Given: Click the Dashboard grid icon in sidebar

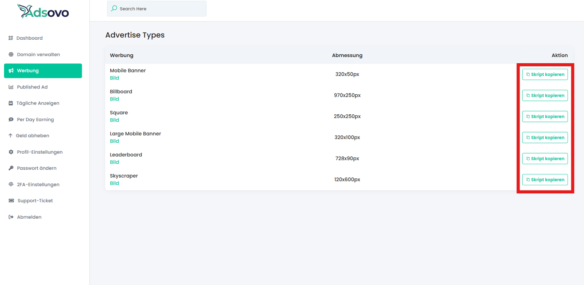Looking at the screenshot, I should tap(11, 38).
